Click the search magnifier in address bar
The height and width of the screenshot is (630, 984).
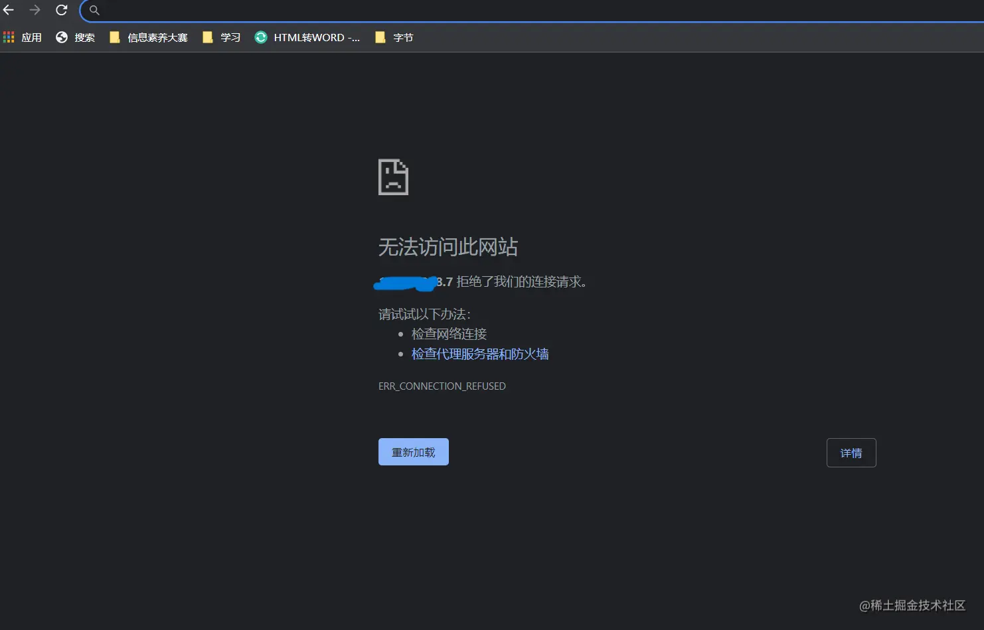[x=93, y=10]
